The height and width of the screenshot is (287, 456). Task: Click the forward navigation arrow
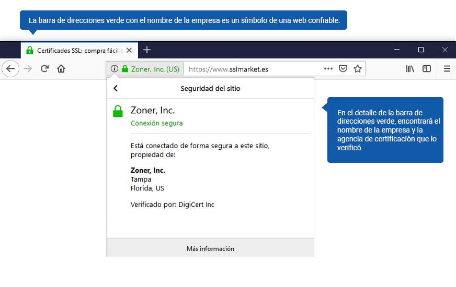[28, 69]
